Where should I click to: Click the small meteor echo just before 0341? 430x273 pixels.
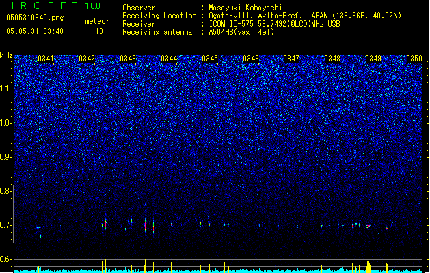point(38,227)
